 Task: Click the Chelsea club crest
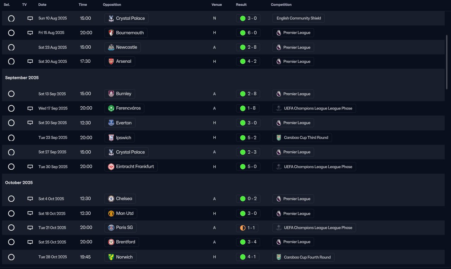(111, 199)
